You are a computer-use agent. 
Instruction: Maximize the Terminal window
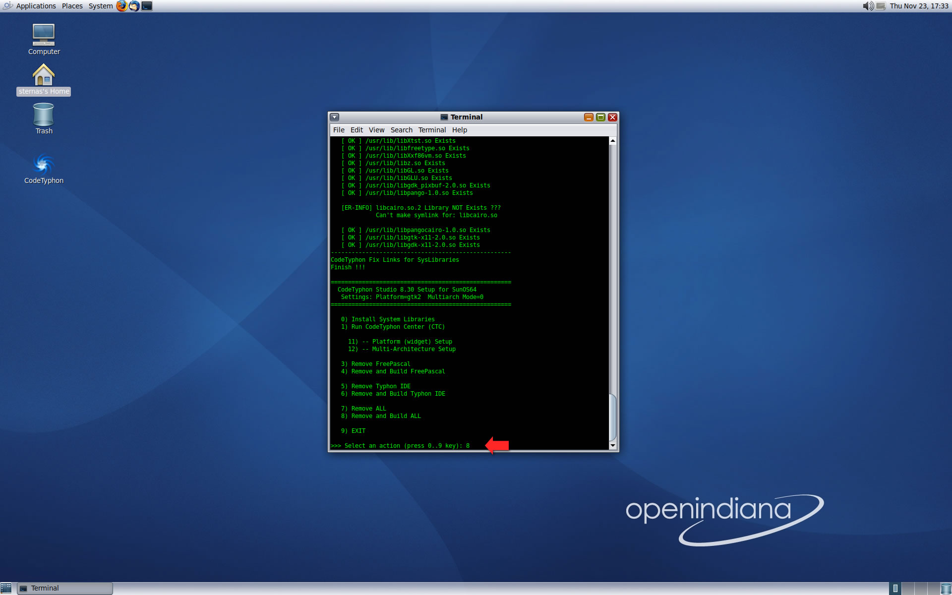600,117
